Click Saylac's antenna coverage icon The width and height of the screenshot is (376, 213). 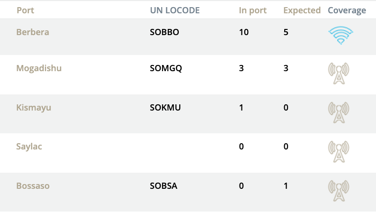pyautogui.click(x=338, y=152)
